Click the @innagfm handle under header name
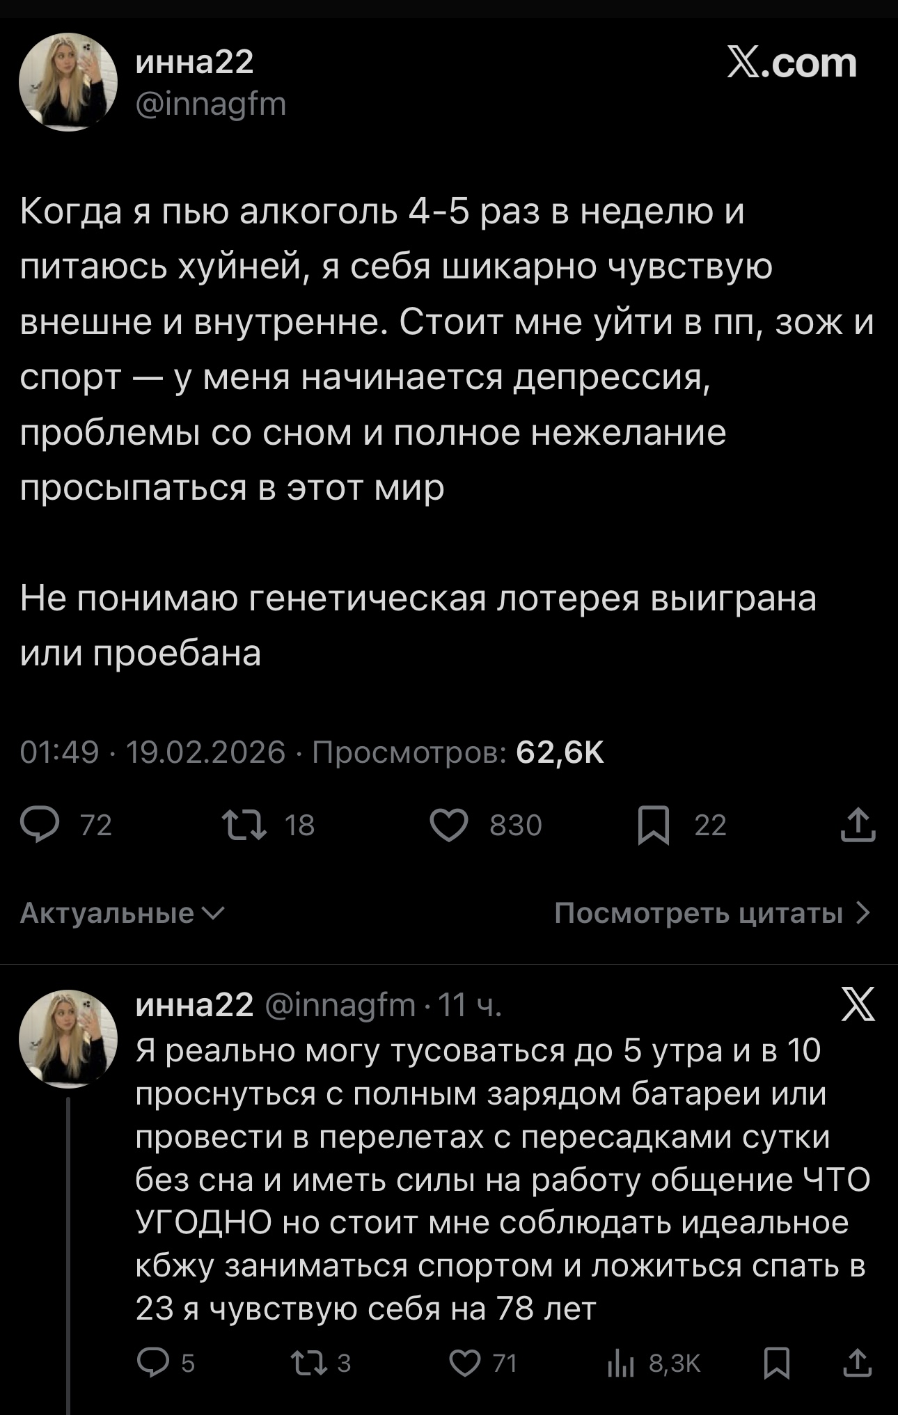This screenshot has height=1415, width=898. click(x=211, y=104)
